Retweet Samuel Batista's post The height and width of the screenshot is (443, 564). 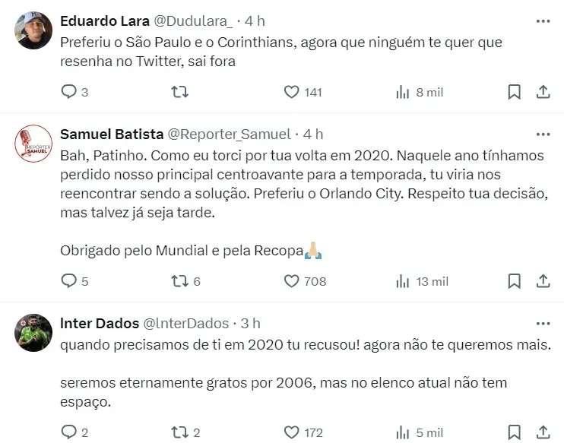180,281
